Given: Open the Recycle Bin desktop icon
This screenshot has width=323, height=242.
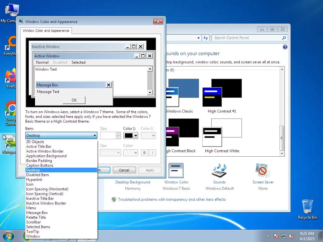Looking at the screenshot, I should pyautogui.click(x=307, y=209).
